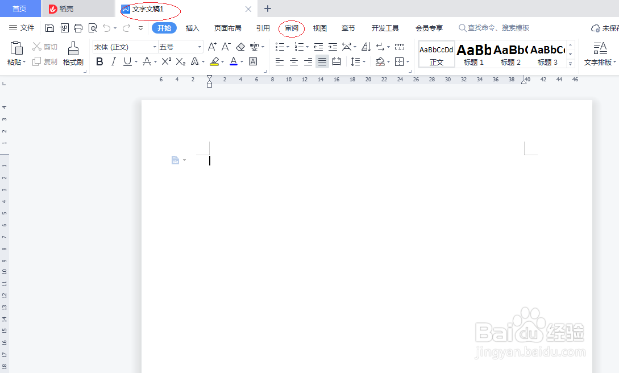Expand the styles gallery arrow
Viewport: 619px width, 373px height.
tap(570, 64)
